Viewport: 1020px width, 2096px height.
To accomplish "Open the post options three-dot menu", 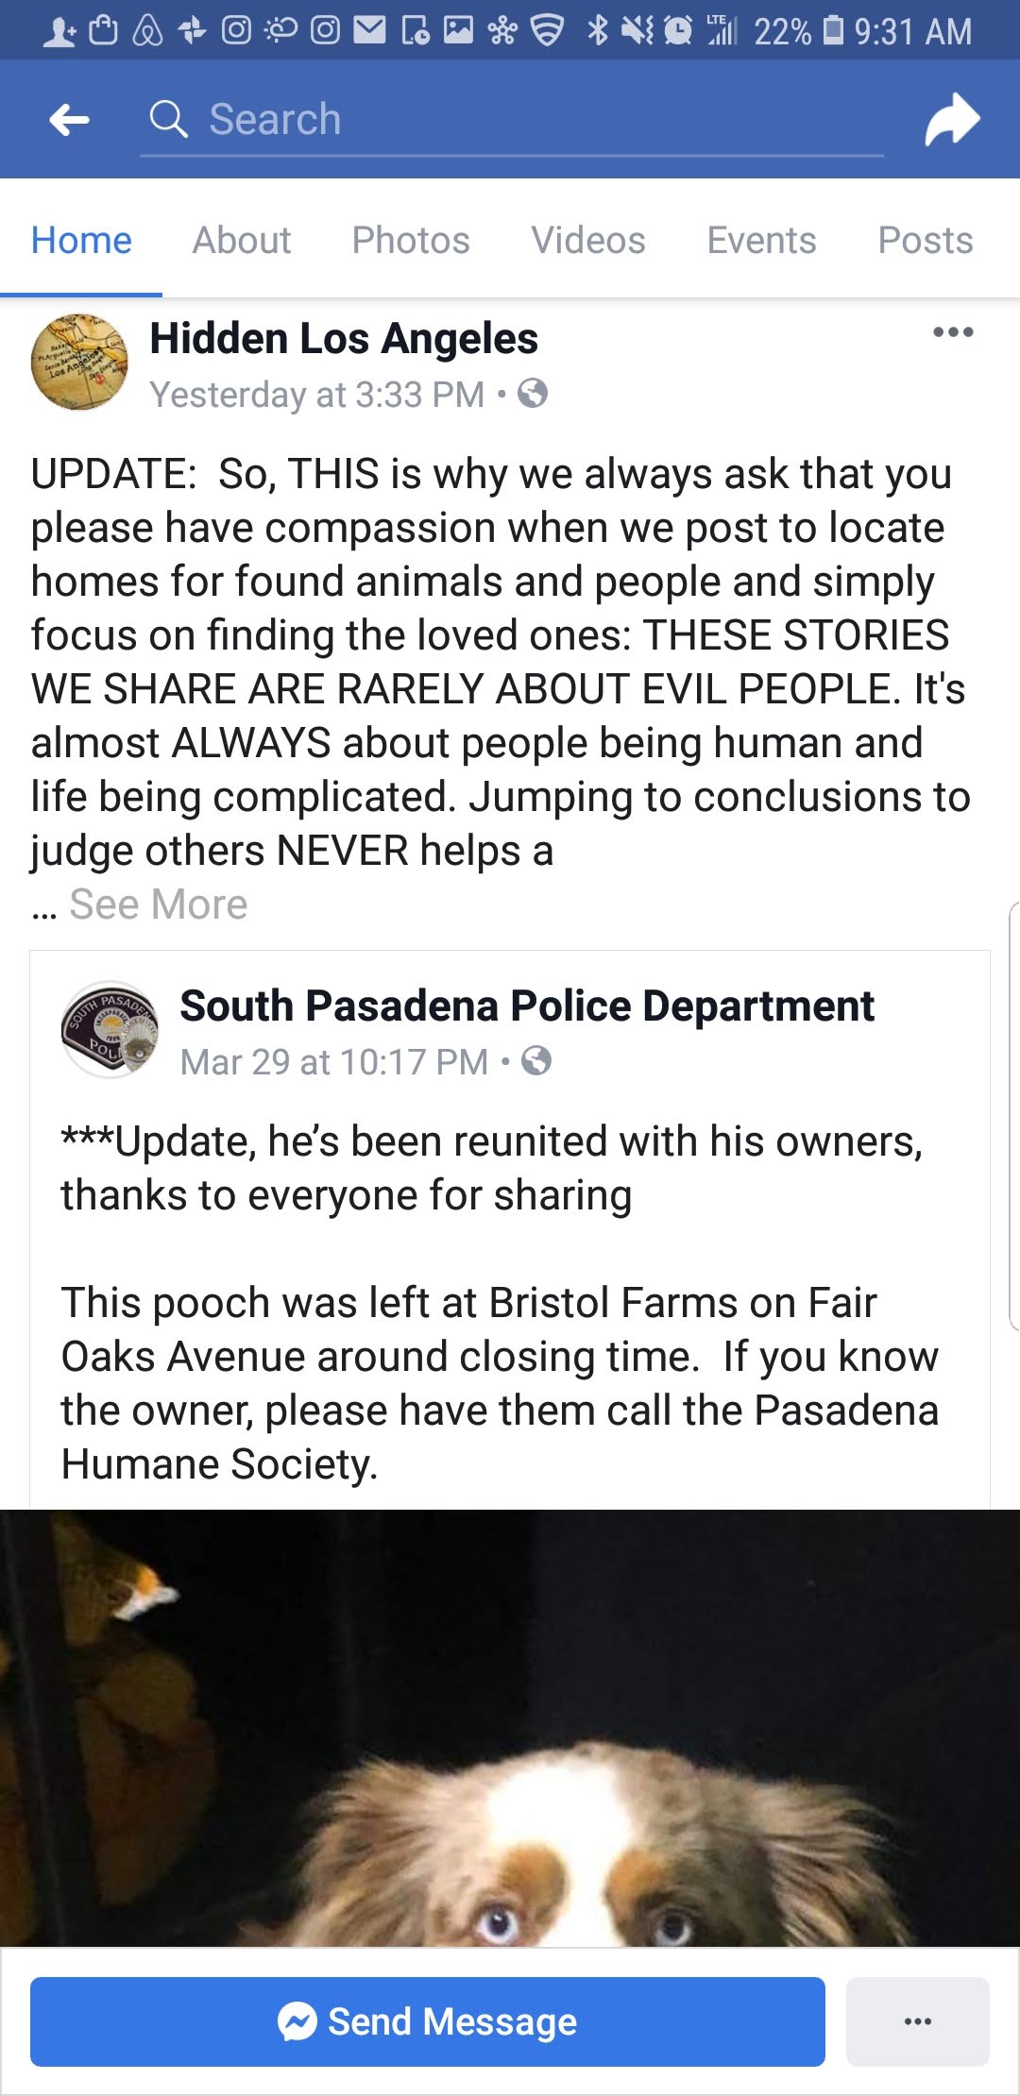I will coord(952,332).
